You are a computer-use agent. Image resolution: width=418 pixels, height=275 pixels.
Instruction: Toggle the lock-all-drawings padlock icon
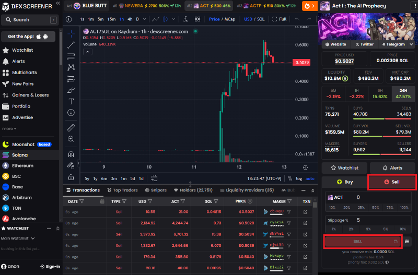(x=71, y=177)
